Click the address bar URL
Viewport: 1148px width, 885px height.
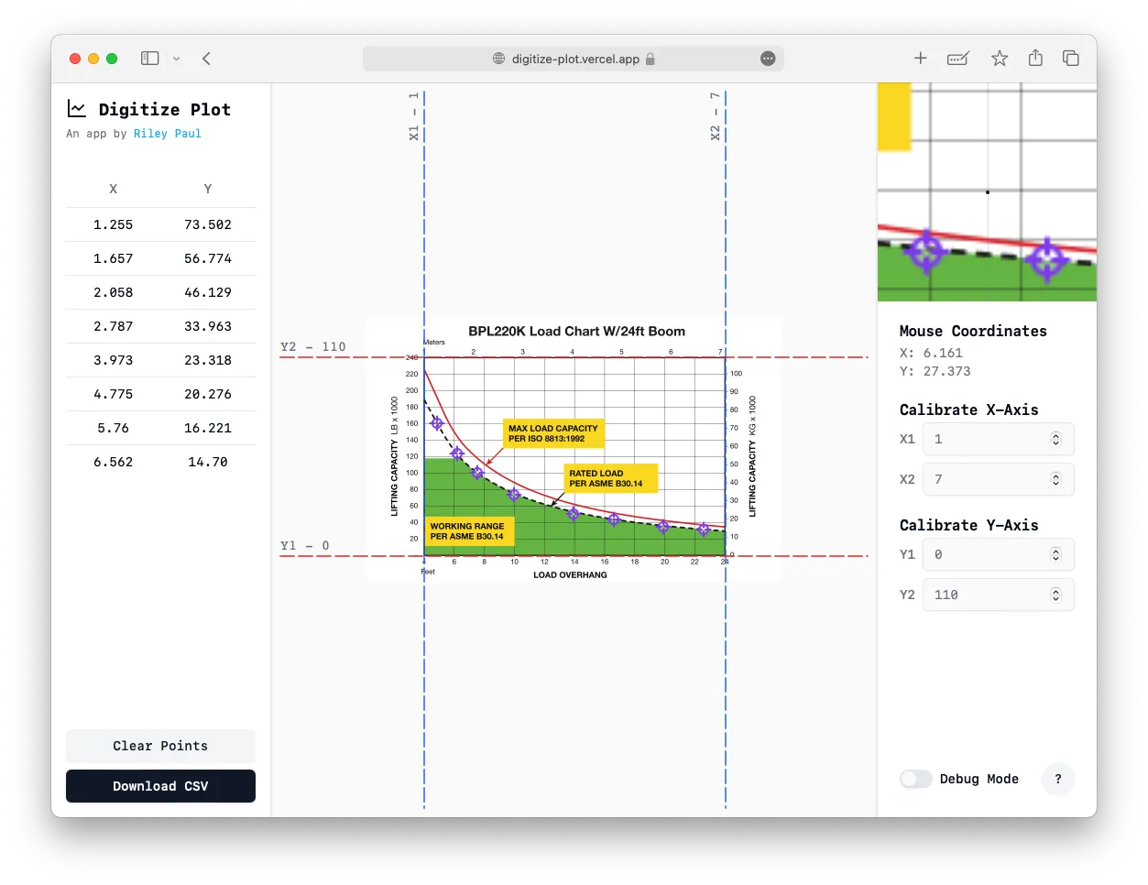pyautogui.click(x=575, y=59)
